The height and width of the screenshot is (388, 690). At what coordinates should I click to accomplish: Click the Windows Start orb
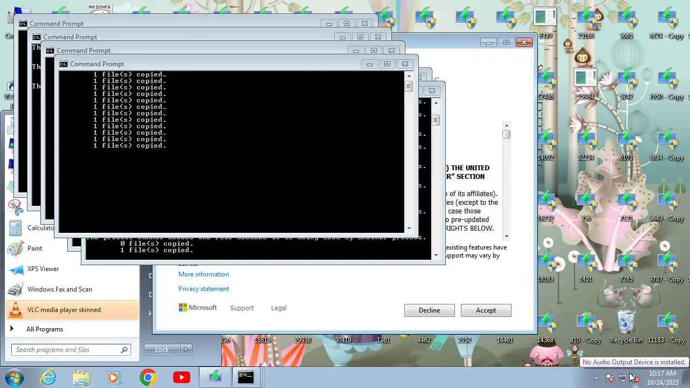coord(15,377)
